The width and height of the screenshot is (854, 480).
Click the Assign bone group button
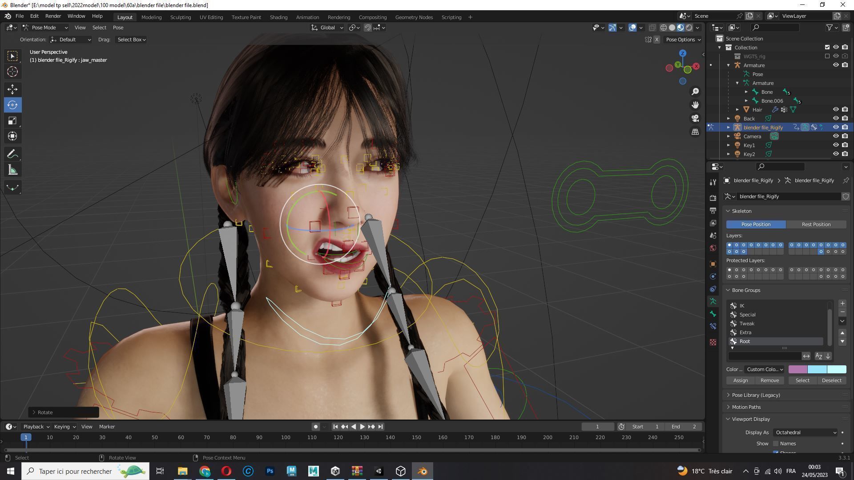pyautogui.click(x=740, y=380)
